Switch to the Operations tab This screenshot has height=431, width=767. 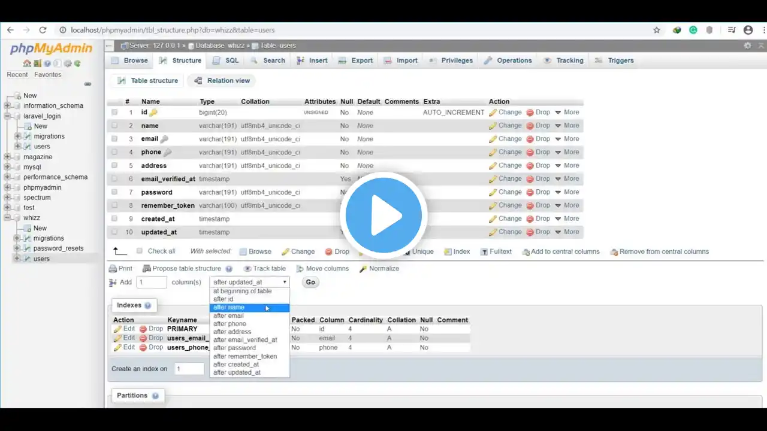(x=508, y=60)
